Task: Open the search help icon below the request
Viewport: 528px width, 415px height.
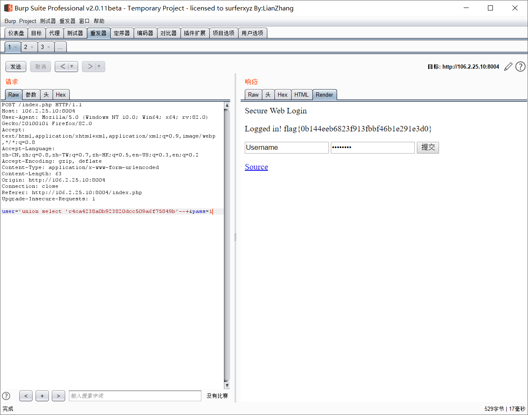Action: 6,396
